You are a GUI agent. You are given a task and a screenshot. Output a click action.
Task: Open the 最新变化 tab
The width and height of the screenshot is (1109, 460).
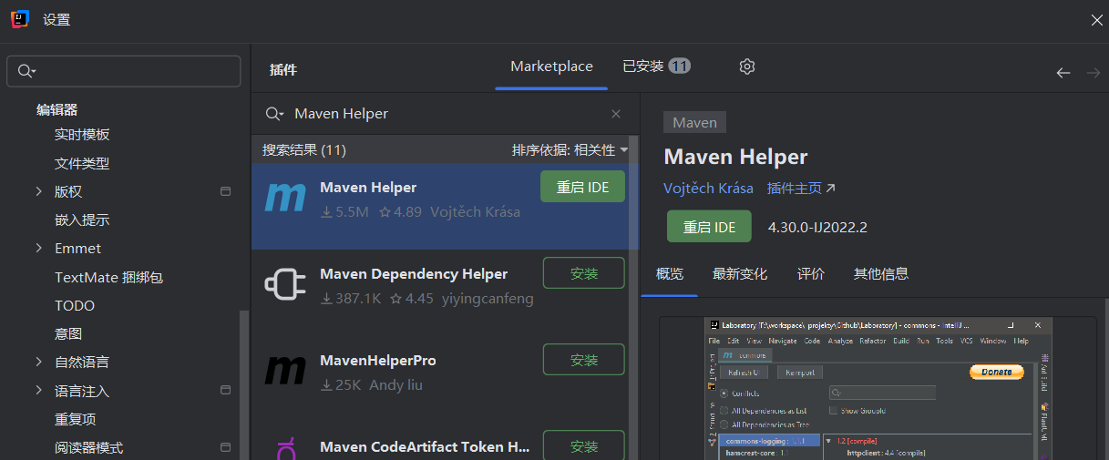[739, 273]
